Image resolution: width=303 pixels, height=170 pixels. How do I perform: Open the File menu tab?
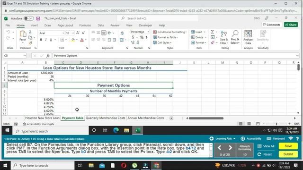8,25
